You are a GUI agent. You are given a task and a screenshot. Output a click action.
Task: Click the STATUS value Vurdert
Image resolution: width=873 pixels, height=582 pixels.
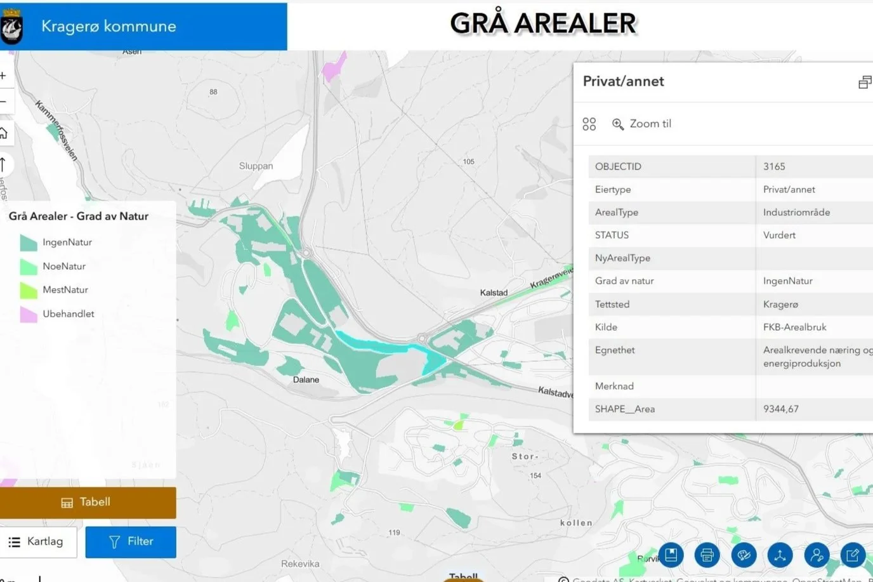click(x=779, y=235)
